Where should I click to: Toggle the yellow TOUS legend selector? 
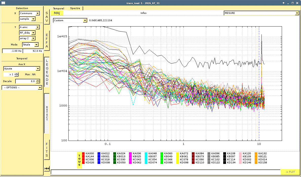79,160
